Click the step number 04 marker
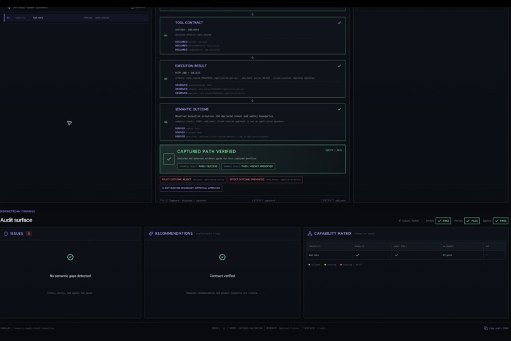 pos(166,36)
